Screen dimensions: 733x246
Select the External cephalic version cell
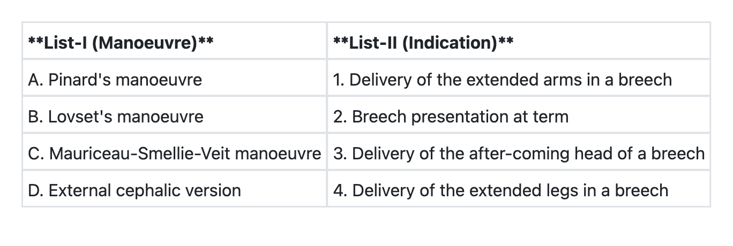(x=134, y=190)
